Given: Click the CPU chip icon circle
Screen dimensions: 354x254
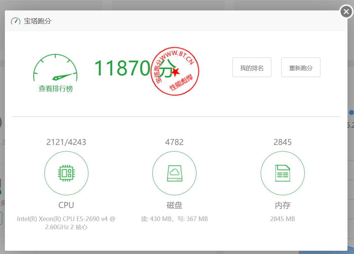Looking at the screenshot, I should (66, 173).
